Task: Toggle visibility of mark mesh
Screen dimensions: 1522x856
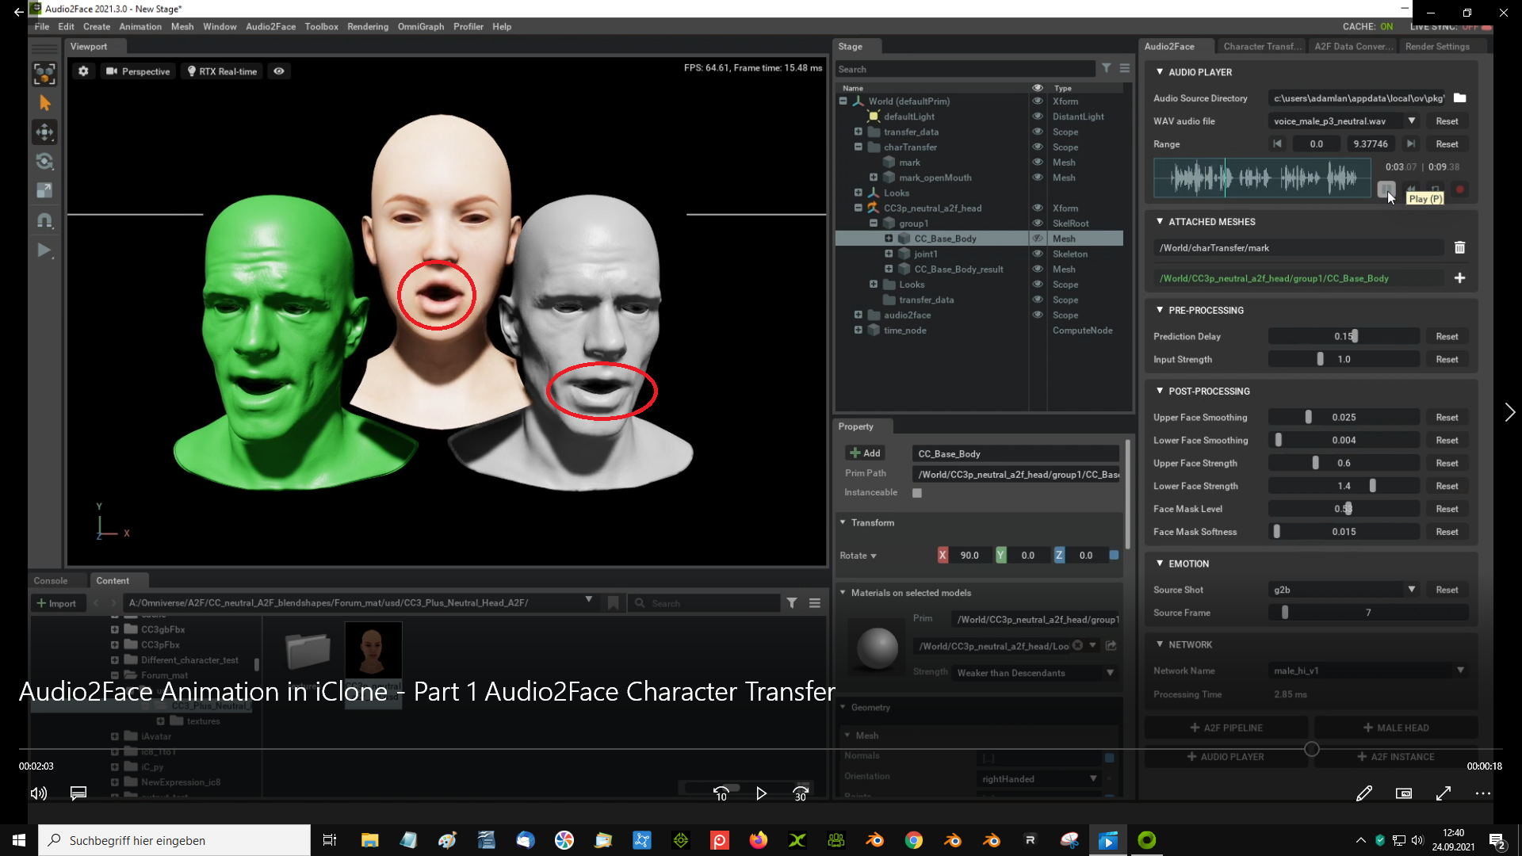Action: click(x=1037, y=162)
